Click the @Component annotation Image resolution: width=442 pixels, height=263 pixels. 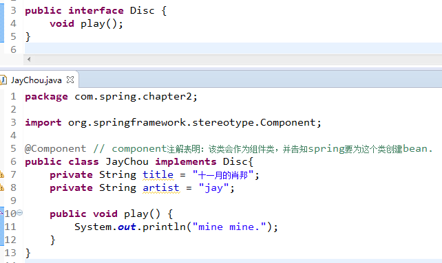[55, 148]
